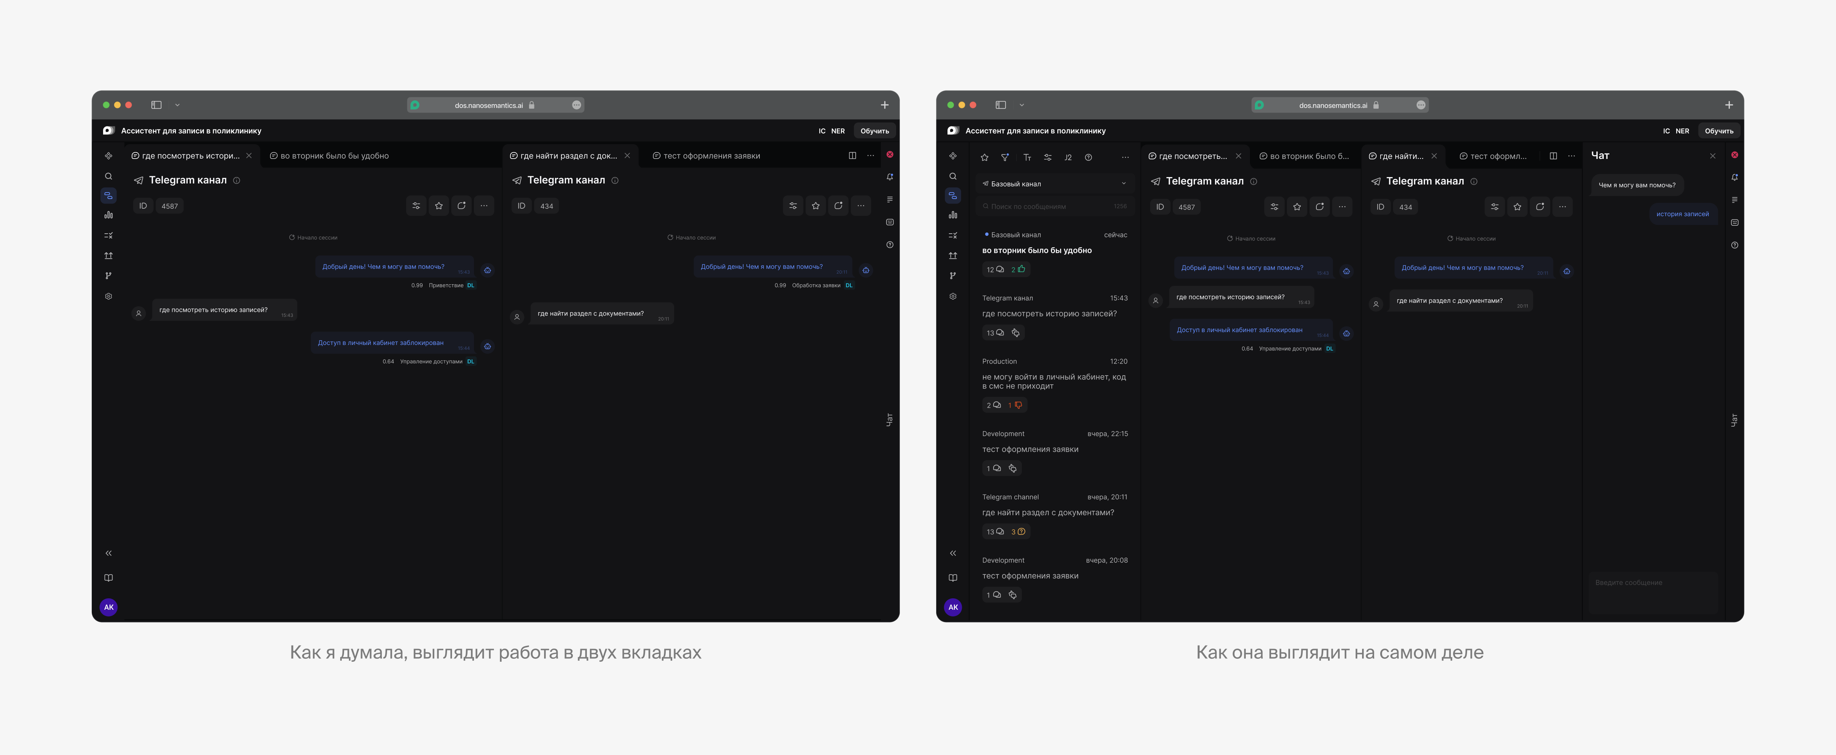Collapse the right window sidebar with double chevron
Image resolution: width=1836 pixels, height=755 pixels.
(x=953, y=553)
